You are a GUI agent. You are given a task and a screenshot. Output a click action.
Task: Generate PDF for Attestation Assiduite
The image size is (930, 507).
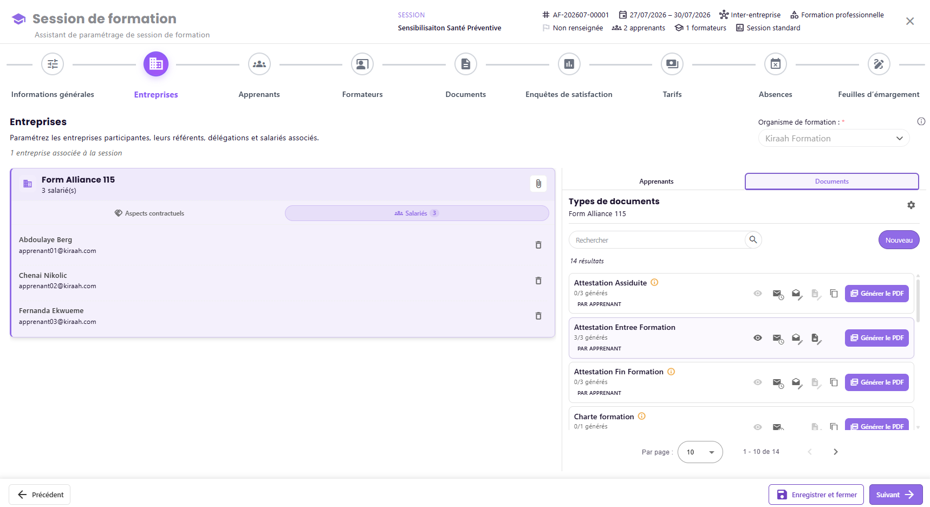click(877, 294)
